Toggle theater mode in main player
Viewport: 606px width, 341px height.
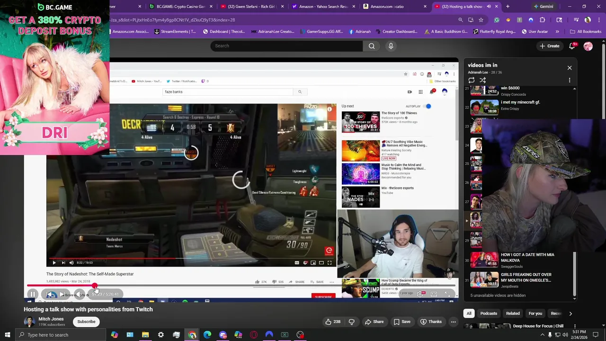click(434, 294)
